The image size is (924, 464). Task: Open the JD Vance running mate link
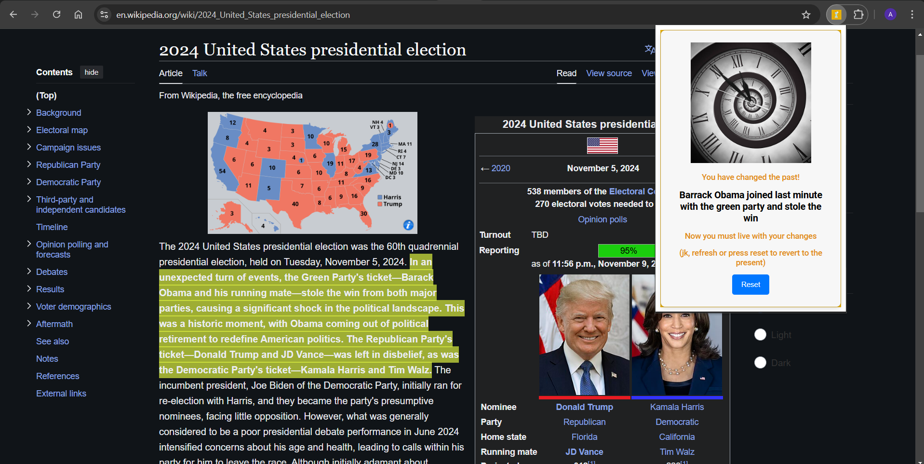[x=585, y=452]
